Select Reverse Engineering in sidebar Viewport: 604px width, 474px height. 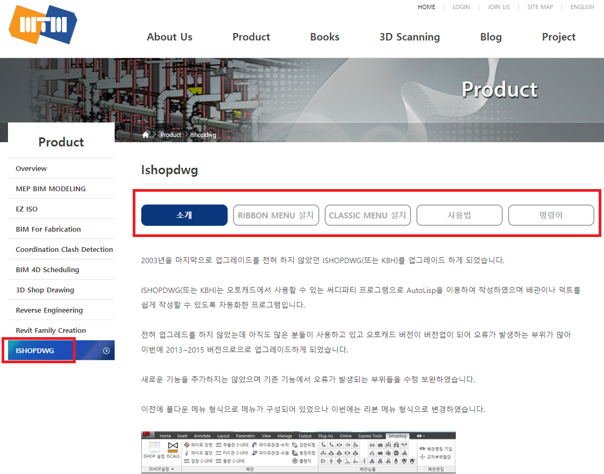[61, 310]
